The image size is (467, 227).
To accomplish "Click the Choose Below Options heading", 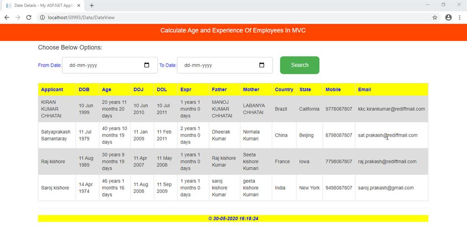I will 70,48.
